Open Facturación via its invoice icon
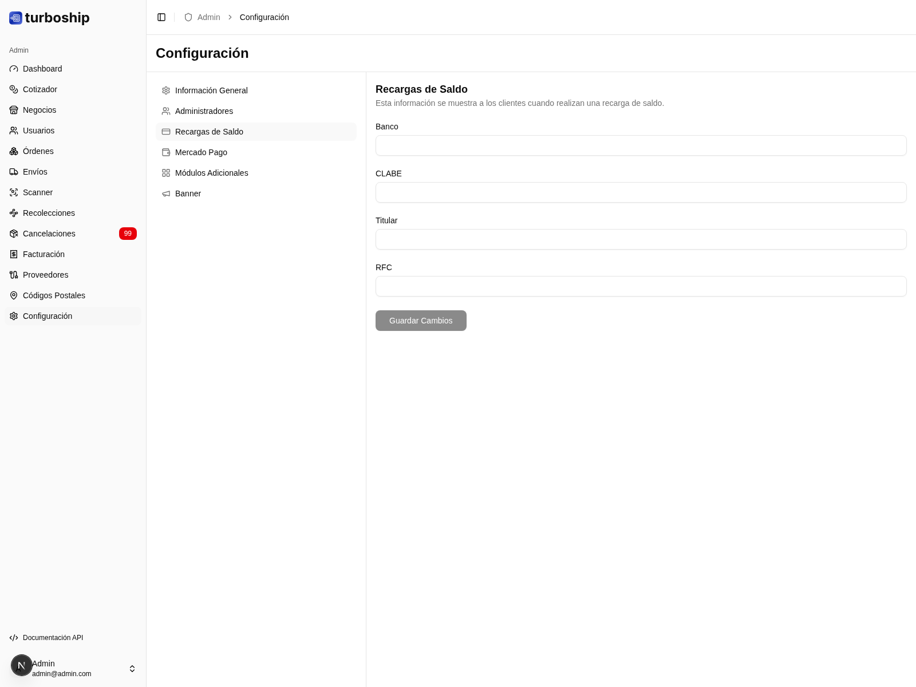916x687 pixels. 14,254
